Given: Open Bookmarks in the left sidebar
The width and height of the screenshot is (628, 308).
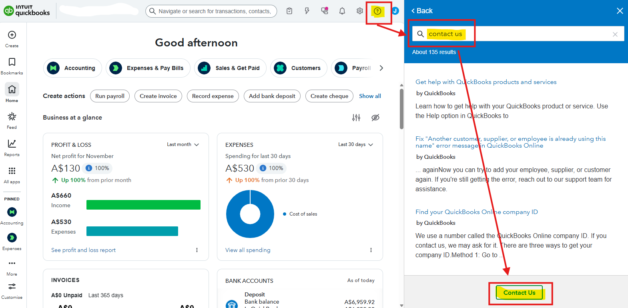Looking at the screenshot, I should coord(12,62).
